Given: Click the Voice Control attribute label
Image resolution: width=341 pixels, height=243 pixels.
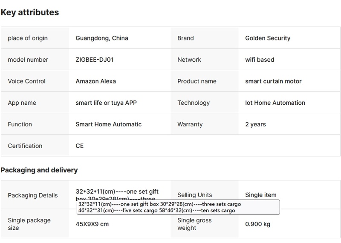Looking at the screenshot, I should [x=26, y=81].
